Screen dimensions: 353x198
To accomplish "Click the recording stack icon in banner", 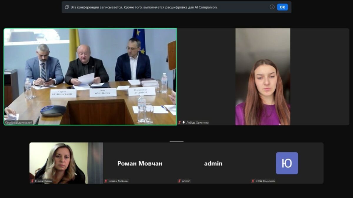I will click(67, 7).
